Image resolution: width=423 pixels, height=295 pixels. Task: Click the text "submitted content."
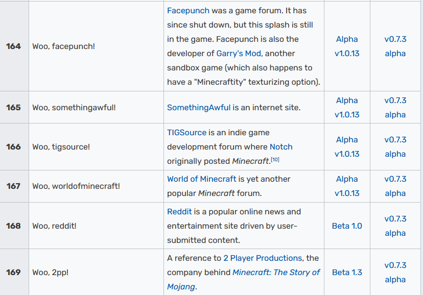click(x=203, y=240)
